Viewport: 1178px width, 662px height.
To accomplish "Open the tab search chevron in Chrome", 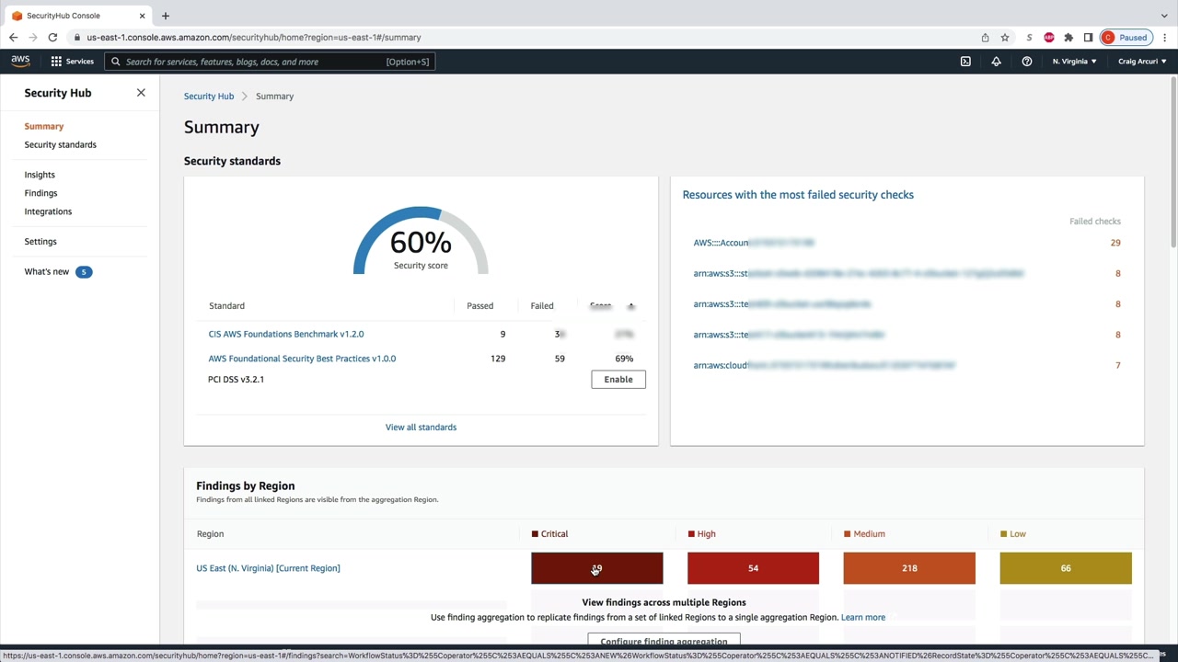I will (1164, 16).
